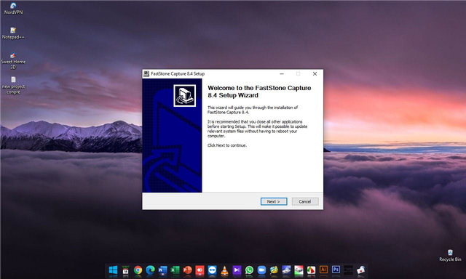Select the Sweet Home 3D desktop icon
Viewport: 466px width, 279px height.
click(x=13, y=61)
